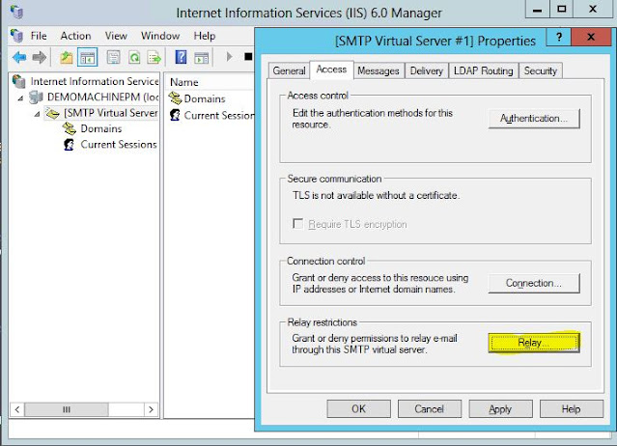This screenshot has width=617, height=446.
Task: Click the gray Forward arrow in toolbar
Action: [40, 58]
